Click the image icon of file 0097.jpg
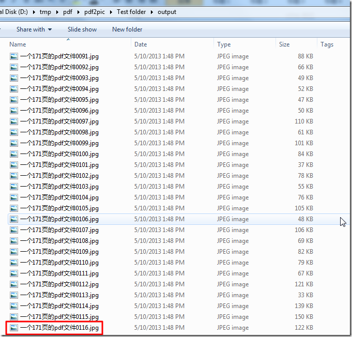The image size is (352, 337). (13, 121)
